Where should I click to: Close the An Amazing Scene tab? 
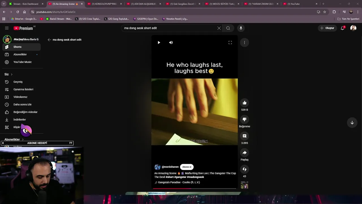click(x=82, y=4)
